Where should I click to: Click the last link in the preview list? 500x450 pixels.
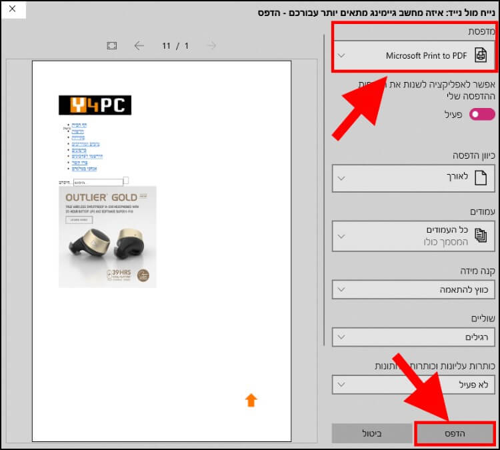click(84, 169)
